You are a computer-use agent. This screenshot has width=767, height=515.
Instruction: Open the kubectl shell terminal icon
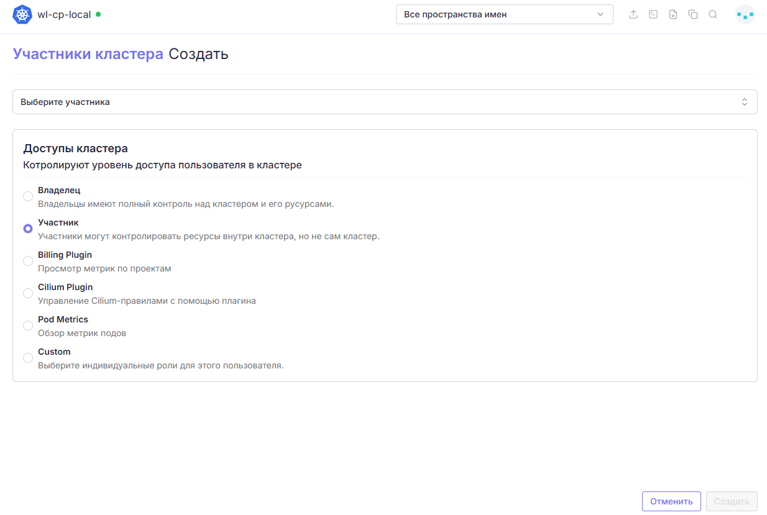click(653, 14)
